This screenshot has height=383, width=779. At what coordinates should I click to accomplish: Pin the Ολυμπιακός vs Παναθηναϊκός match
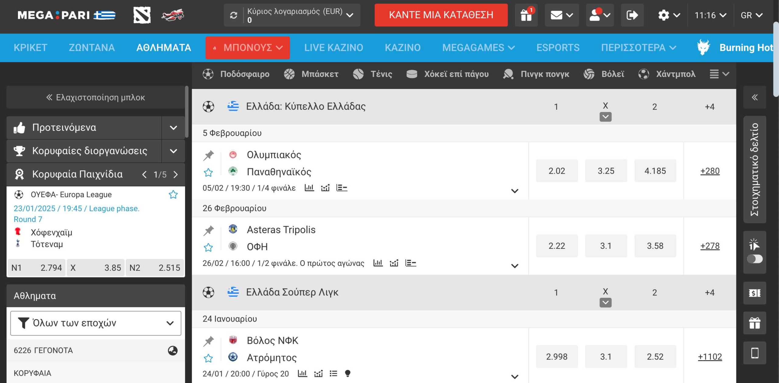pyautogui.click(x=208, y=155)
